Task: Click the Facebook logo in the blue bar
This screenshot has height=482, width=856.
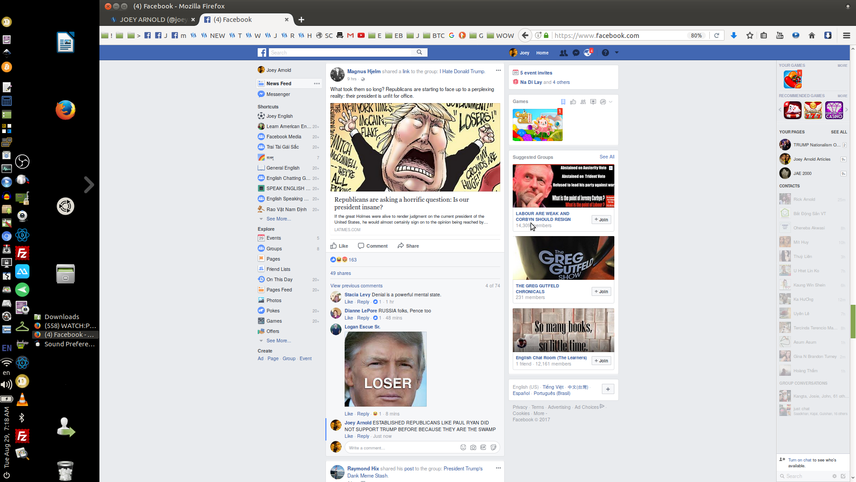Action: click(x=262, y=53)
